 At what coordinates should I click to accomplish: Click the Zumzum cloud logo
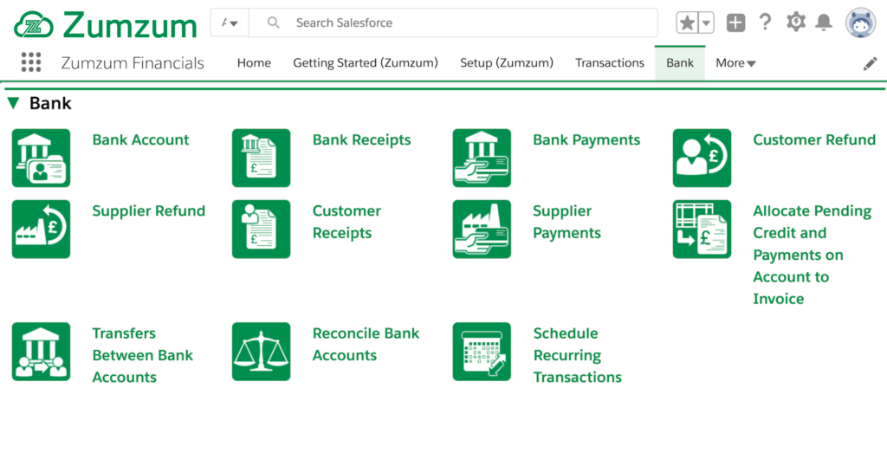(34, 25)
